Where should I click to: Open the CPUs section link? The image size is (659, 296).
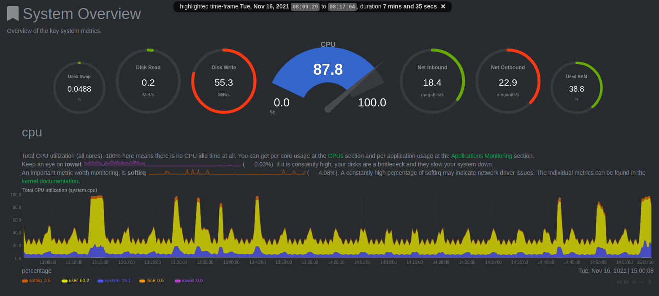click(336, 156)
